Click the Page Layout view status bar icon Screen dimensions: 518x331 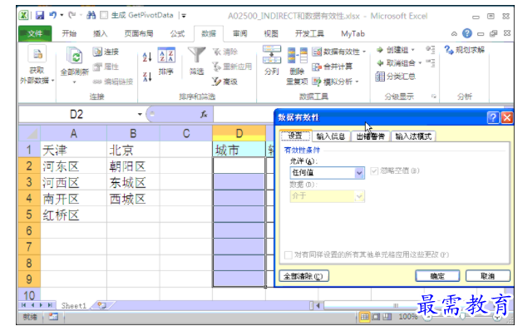coord(377,317)
